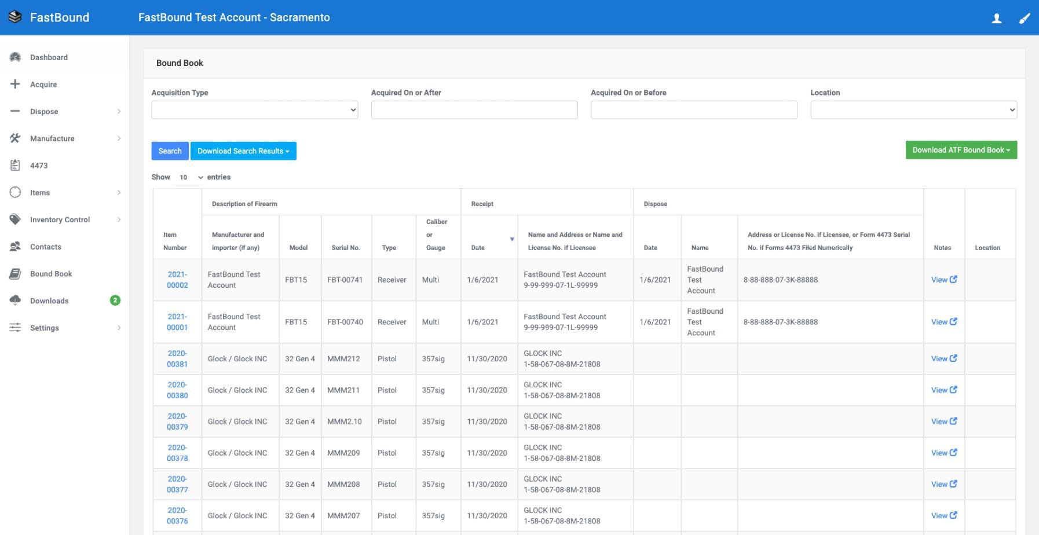
Task: Expand the Dispose submenu chevron
Action: tap(119, 111)
